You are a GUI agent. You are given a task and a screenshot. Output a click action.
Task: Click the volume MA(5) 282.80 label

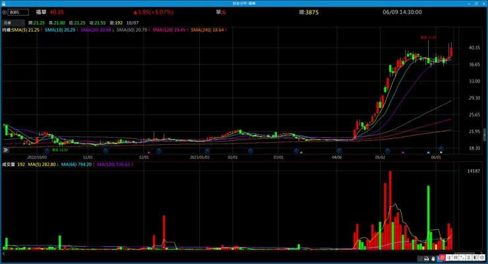coord(42,165)
